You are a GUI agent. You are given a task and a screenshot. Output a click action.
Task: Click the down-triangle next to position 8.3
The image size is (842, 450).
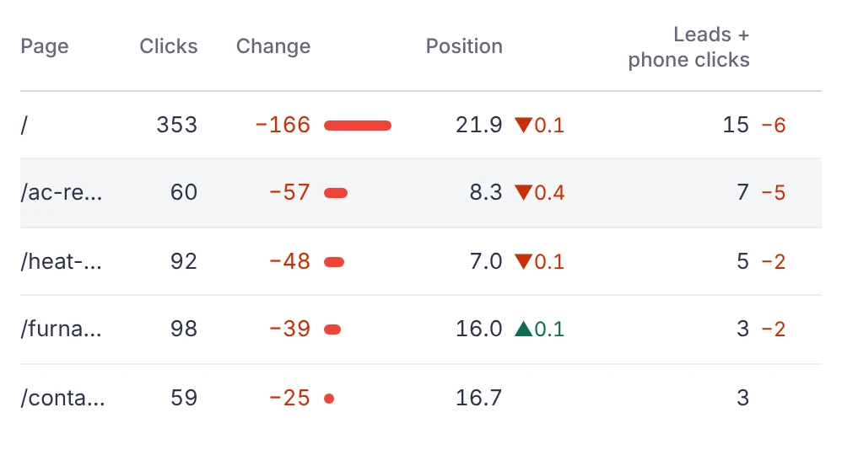[x=523, y=192]
